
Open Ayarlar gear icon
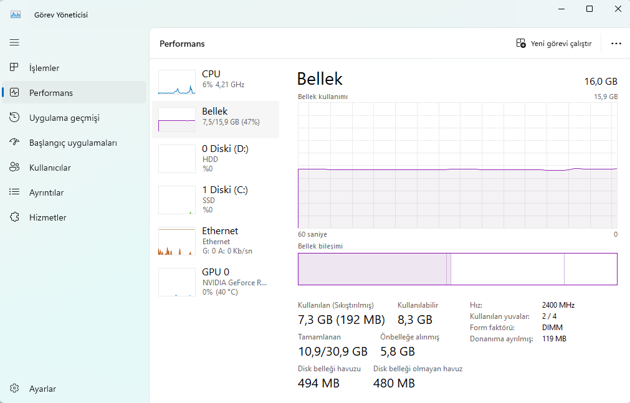(14, 389)
